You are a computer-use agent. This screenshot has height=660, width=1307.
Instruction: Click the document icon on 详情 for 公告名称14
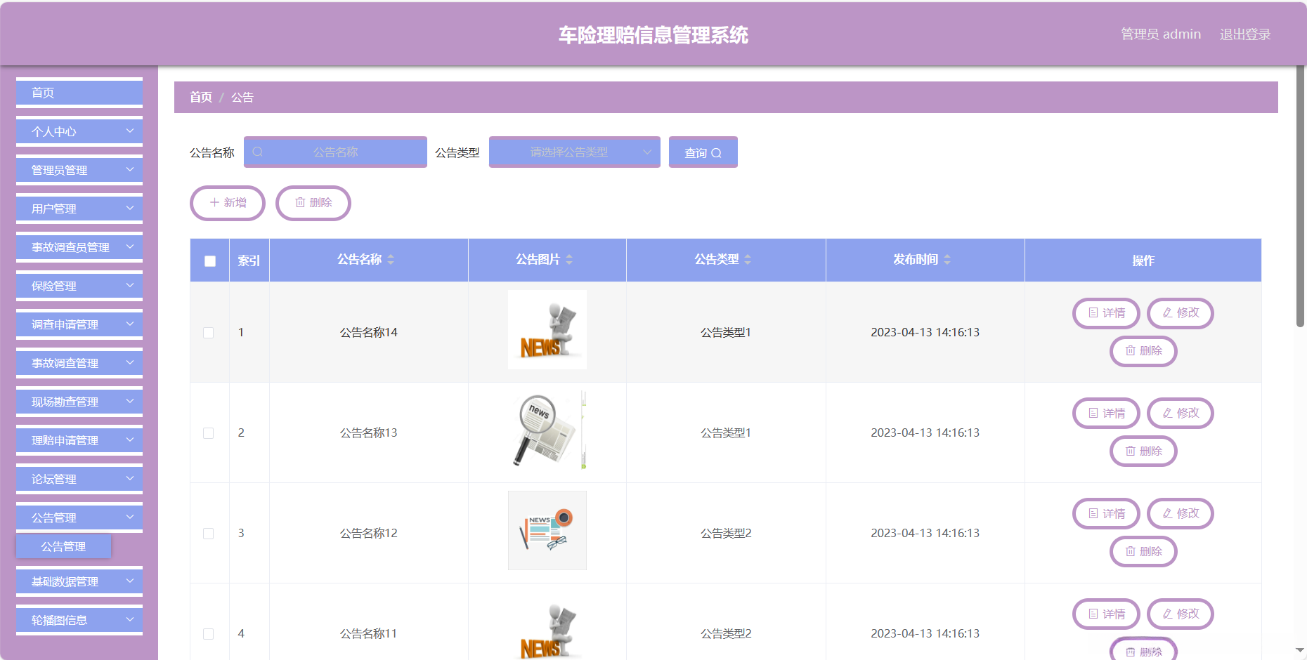(1092, 313)
